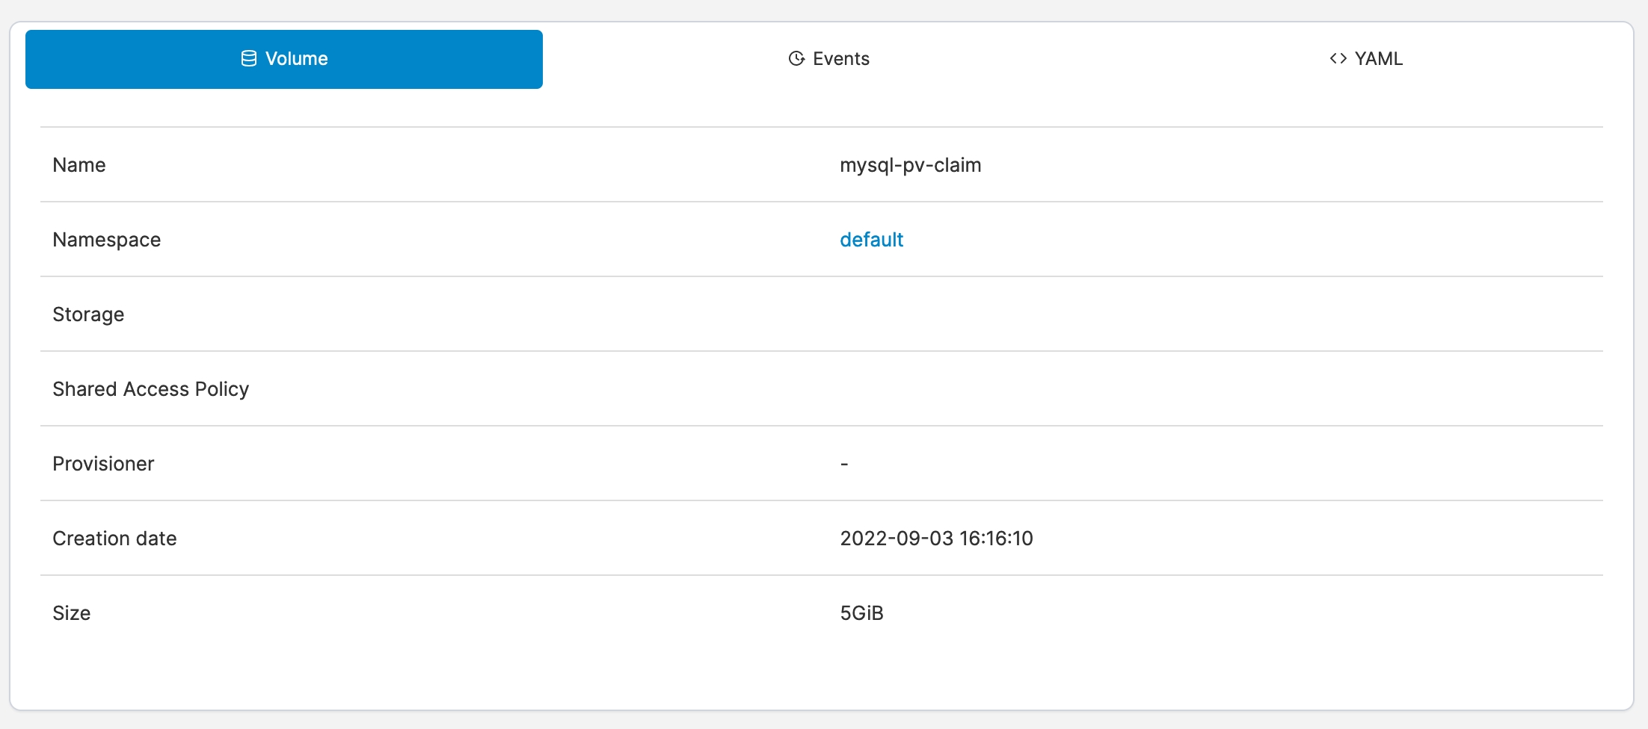
Task: Switch to the Volume tab
Action: [284, 59]
